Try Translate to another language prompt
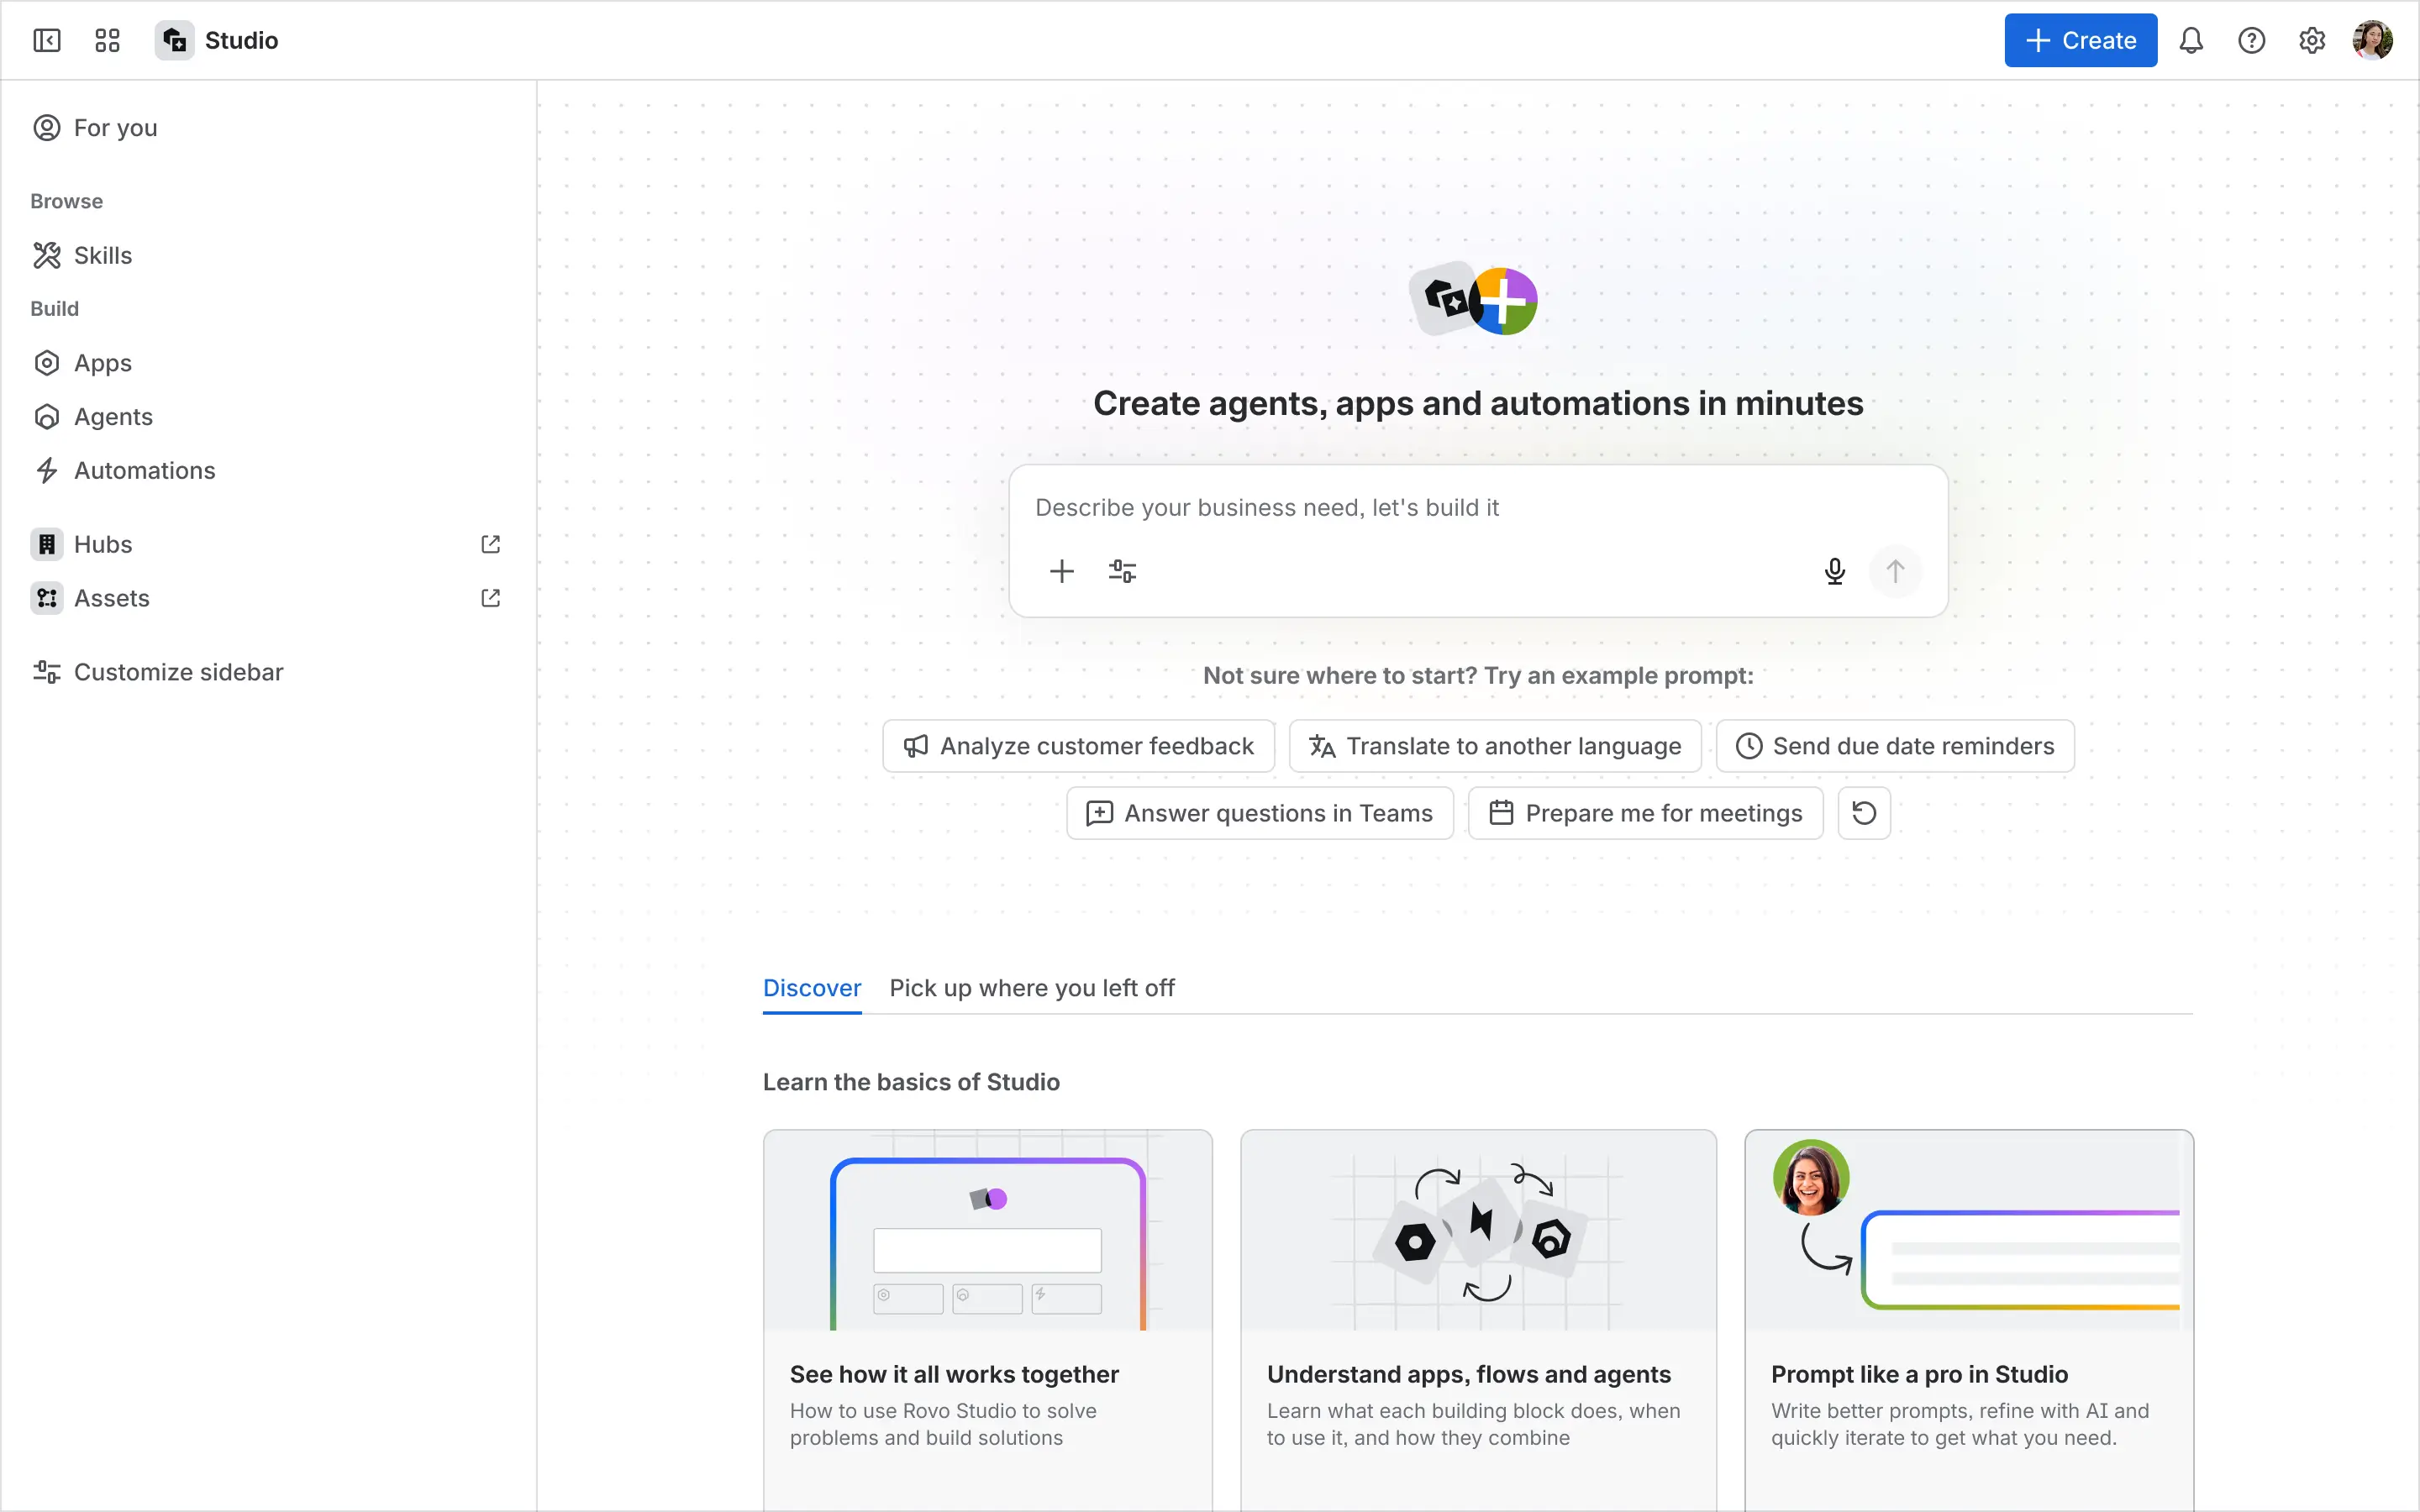The image size is (2420, 1512). [x=1495, y=746]
